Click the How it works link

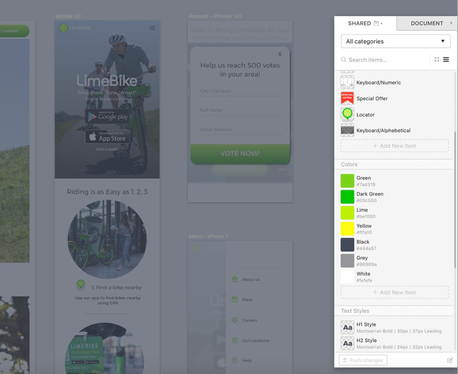click(x=107, y=149)
